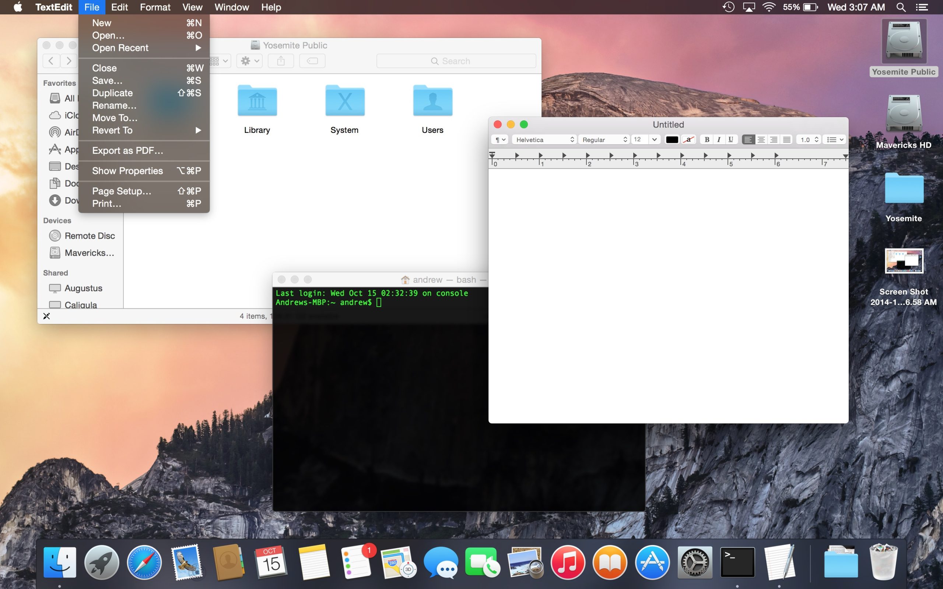The height and width of the screenshot is (589, 943).
Task: Click the strikethrough text style icon
Action: [689, 140]
